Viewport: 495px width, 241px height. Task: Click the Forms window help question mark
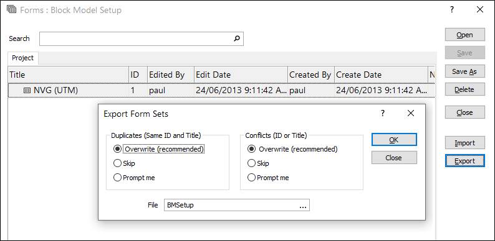point(452,10)
